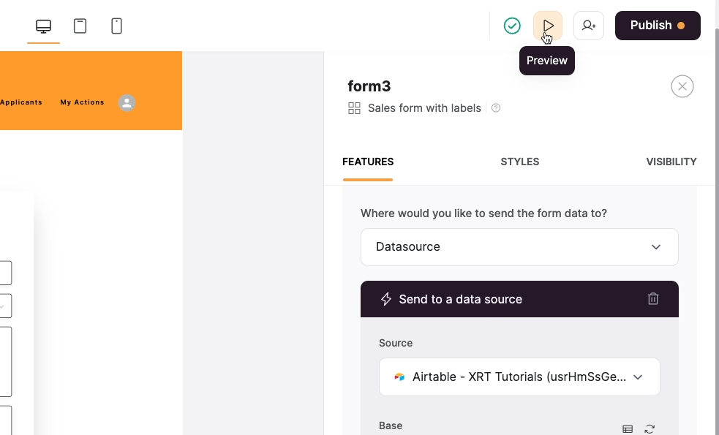Switch to mobile view icon
The height and width of the screenshot is (435, 719).
[116, 26]
